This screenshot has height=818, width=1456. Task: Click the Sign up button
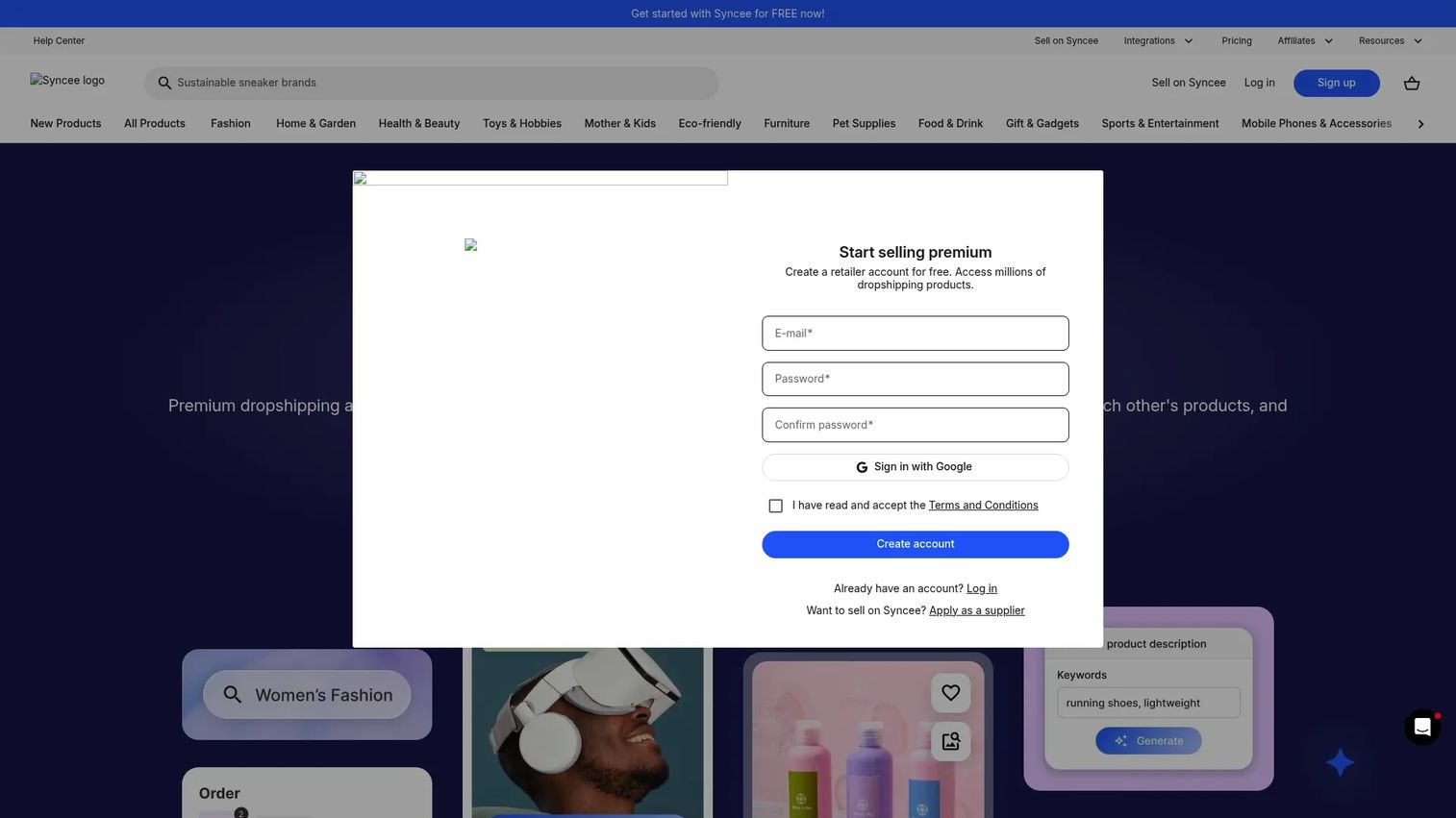point(1337,83)
